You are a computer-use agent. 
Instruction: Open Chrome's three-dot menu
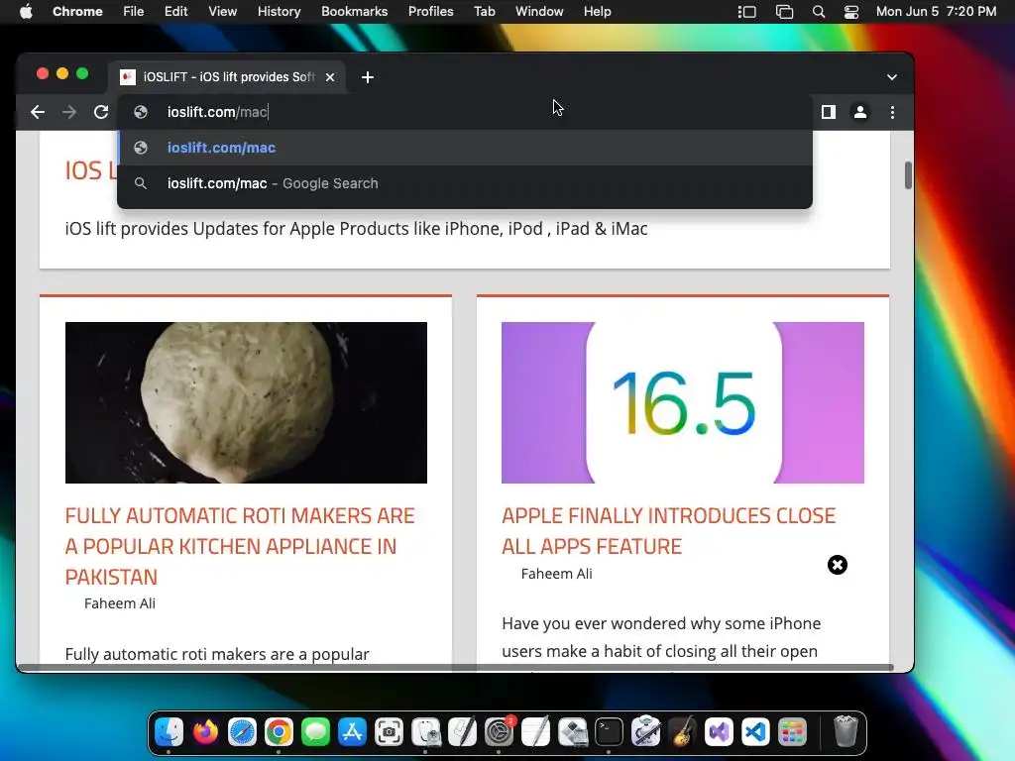click(x=892, y=112)
